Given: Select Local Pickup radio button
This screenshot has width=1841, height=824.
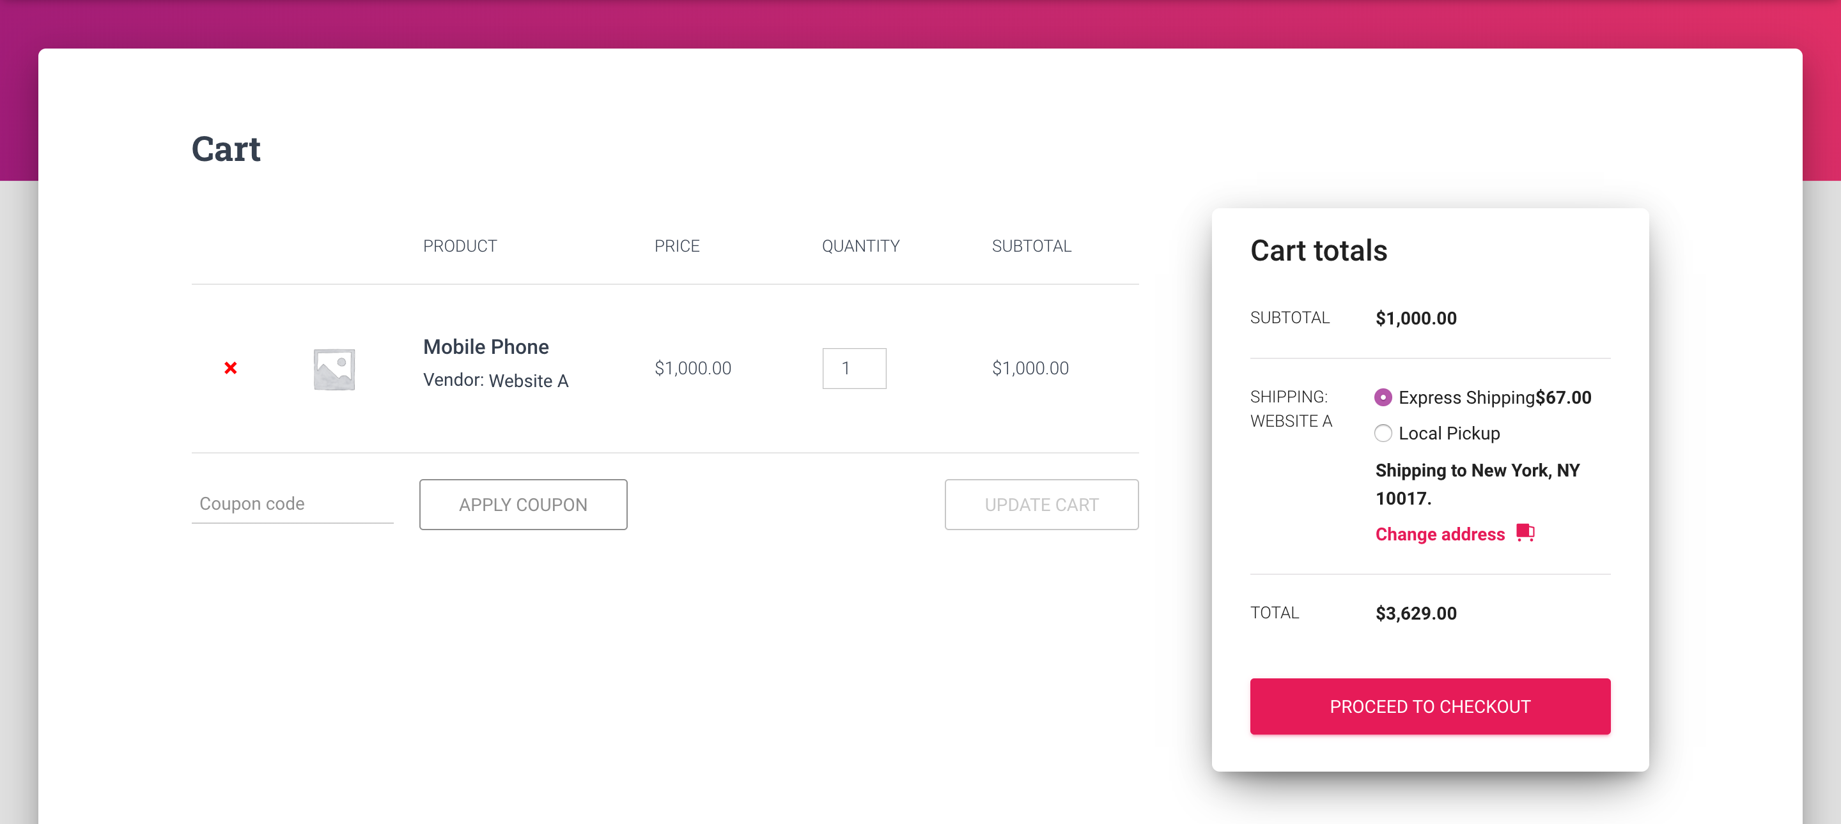Looking at the screenshot, I should [x=1383, y=433].
